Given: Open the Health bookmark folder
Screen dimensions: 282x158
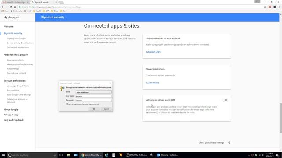Looking at the screenshot, I should pos(37,11).
